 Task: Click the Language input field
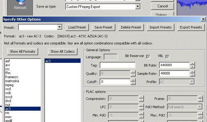[110, 57]
